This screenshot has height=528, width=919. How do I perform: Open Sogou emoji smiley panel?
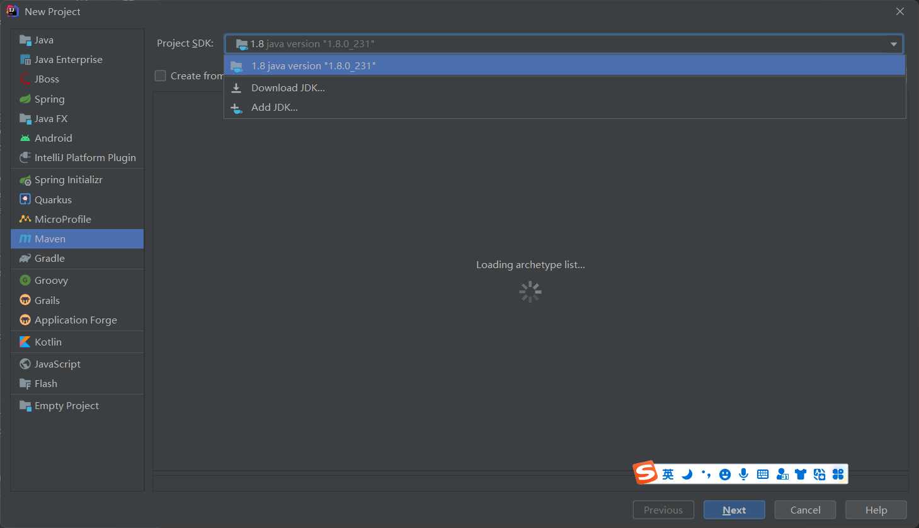pyautogui.click(x=725, y=475)
